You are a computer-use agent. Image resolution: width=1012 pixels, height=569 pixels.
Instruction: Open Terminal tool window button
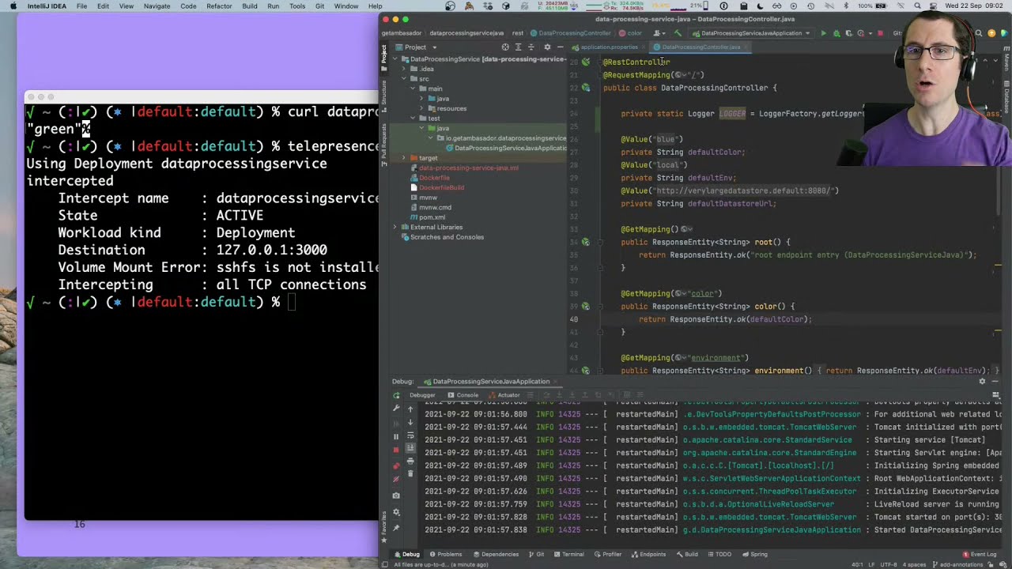point(568,554)
